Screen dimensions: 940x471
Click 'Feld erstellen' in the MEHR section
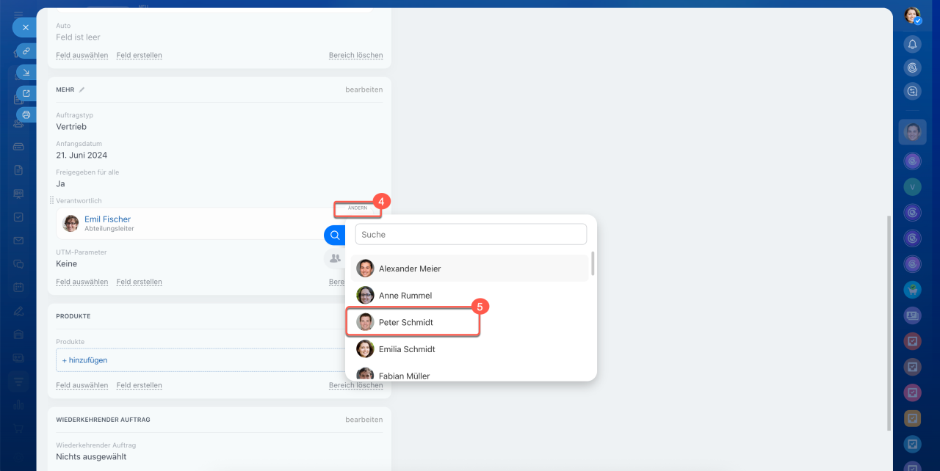(139, 282)
